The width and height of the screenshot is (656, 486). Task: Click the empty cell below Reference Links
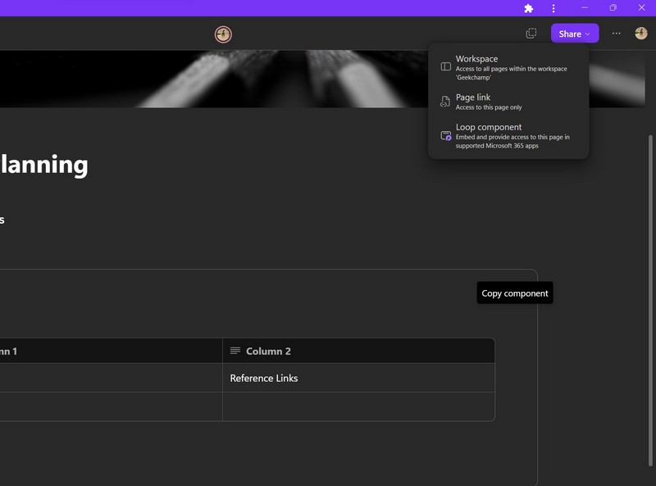pyautogui.click(x=358, y=407)
